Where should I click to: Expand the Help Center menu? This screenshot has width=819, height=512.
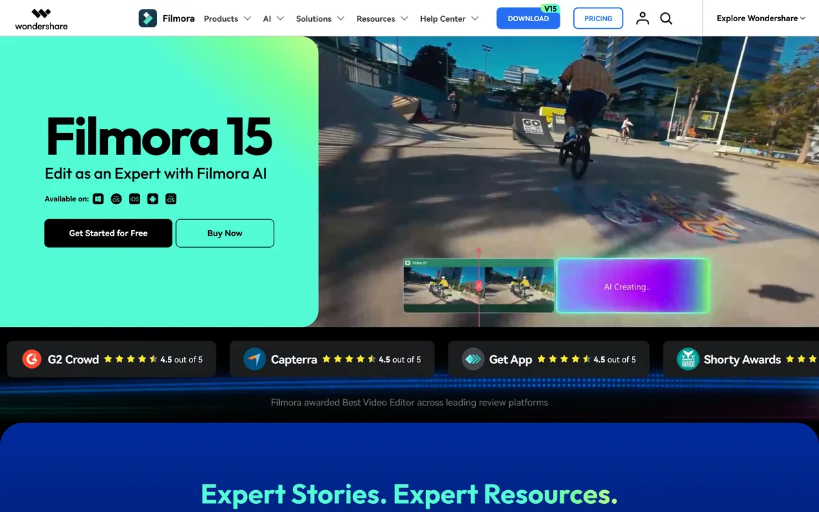tap(449, 18)
